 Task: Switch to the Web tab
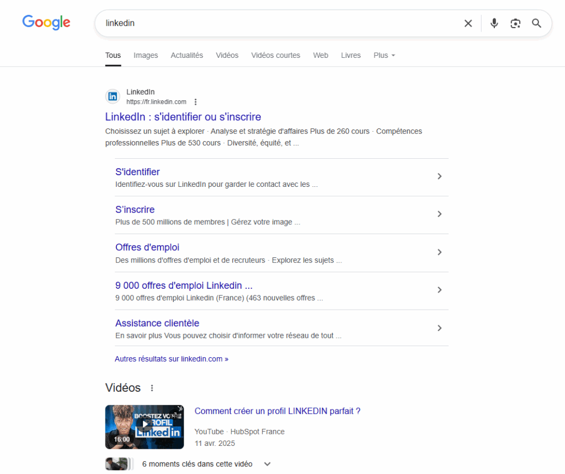pyautogui.click(x=321, y=56)
